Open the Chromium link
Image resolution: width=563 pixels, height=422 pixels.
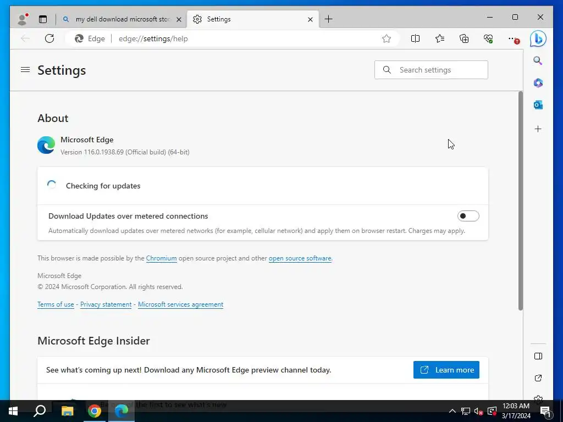click(161, 258)
